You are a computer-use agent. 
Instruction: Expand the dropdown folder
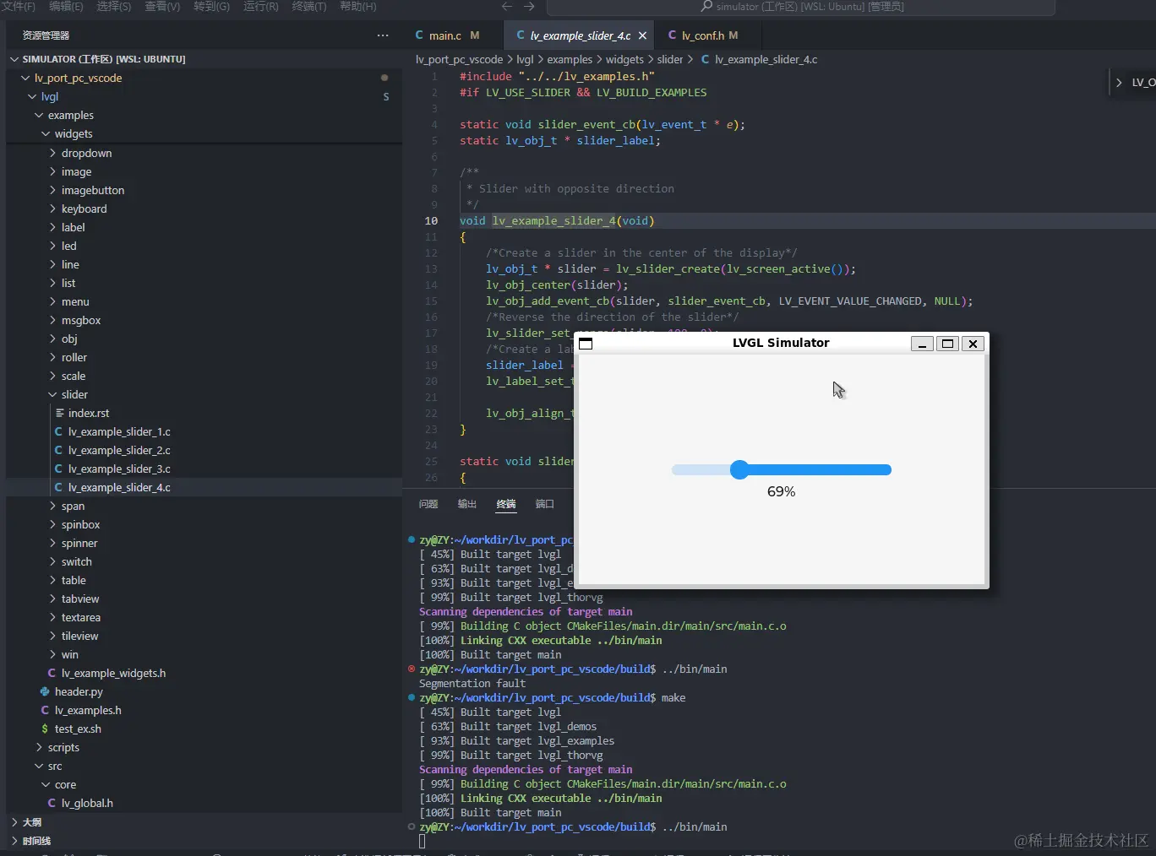click(52, 153)
